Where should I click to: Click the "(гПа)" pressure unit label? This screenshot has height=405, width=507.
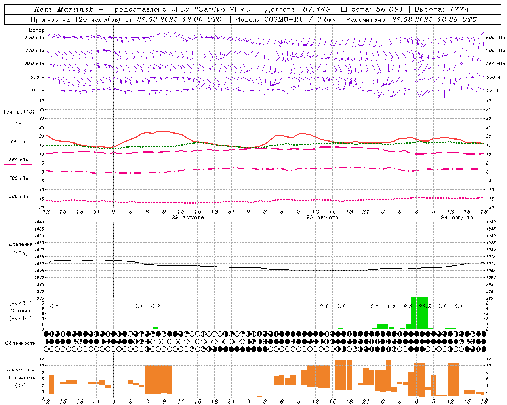tap(21, 254)
